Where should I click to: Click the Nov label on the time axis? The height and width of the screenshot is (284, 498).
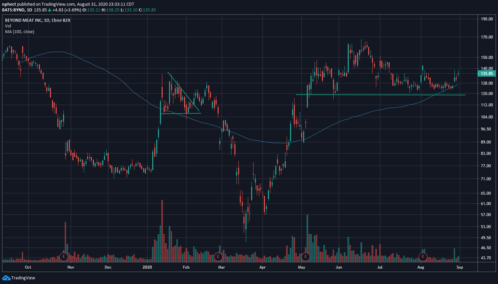coord(70,267)
